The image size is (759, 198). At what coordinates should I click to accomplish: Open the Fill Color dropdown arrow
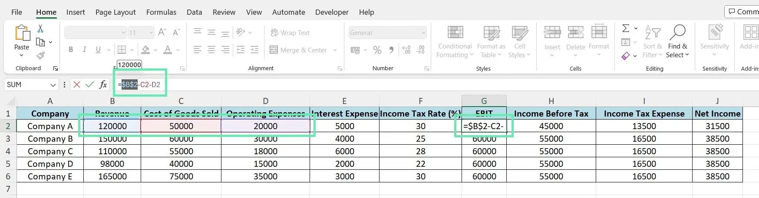(x=155, y=50)
